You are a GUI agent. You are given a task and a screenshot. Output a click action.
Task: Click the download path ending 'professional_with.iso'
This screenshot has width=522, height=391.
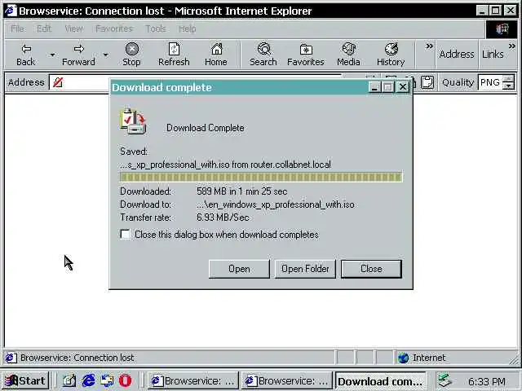276,204
